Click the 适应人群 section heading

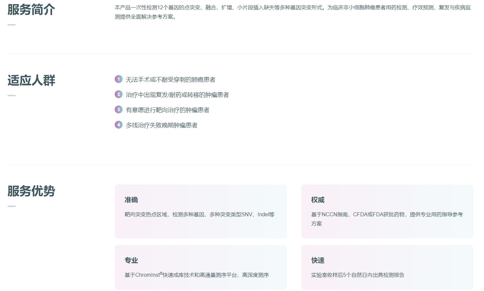tap(31, 80)
